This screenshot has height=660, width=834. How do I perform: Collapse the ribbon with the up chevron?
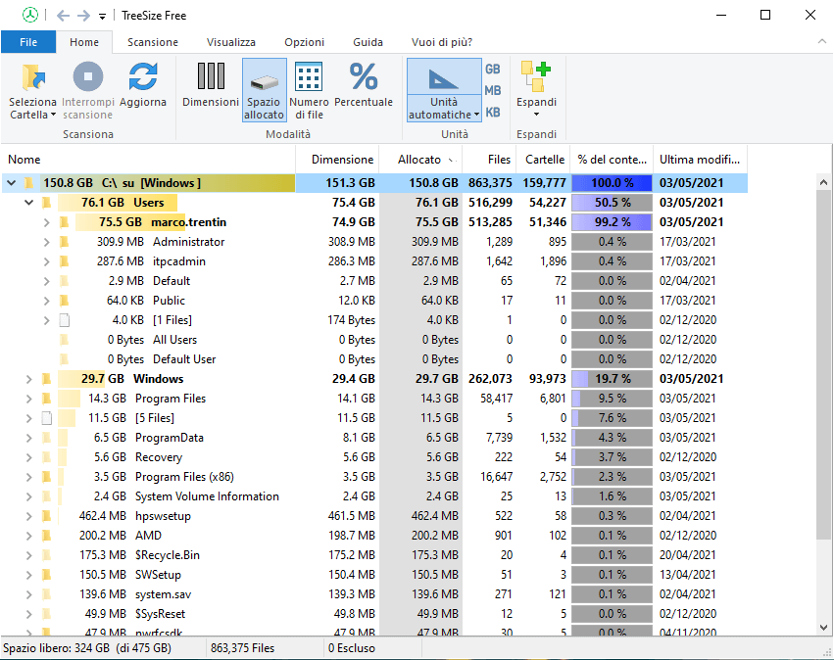tap(822, 41)
